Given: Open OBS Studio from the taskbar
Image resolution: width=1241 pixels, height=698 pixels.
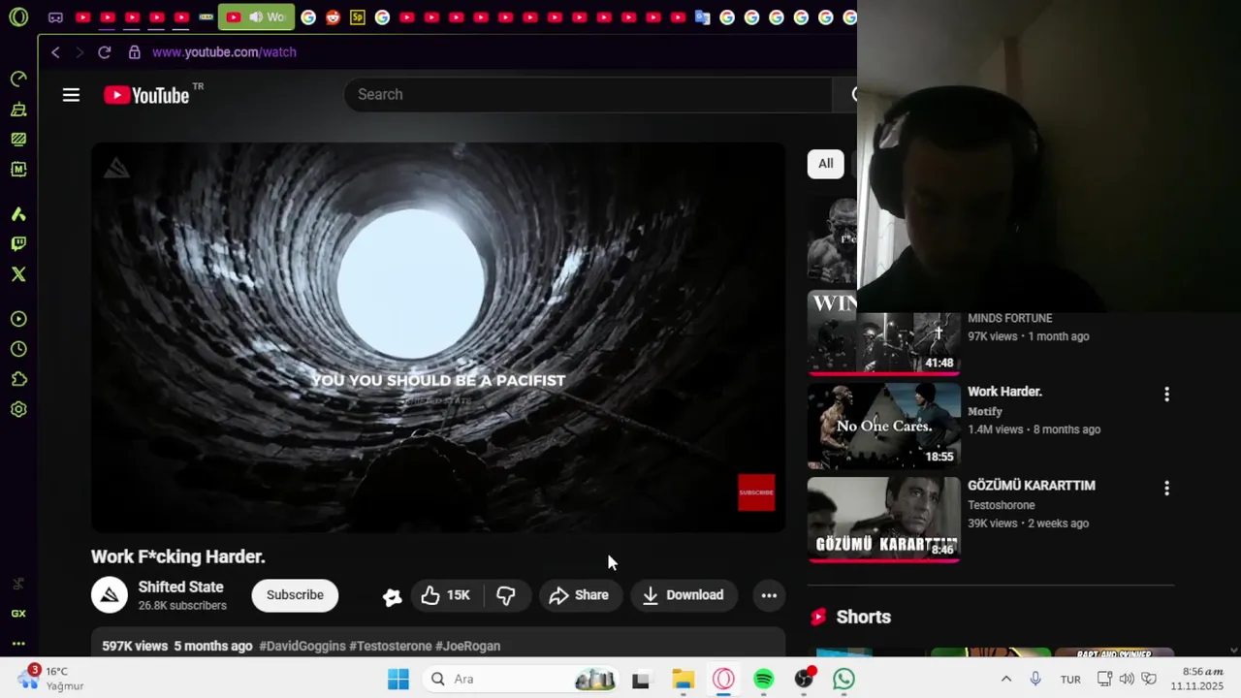Looking at the screenshot, I should click(x=804, y=679).
